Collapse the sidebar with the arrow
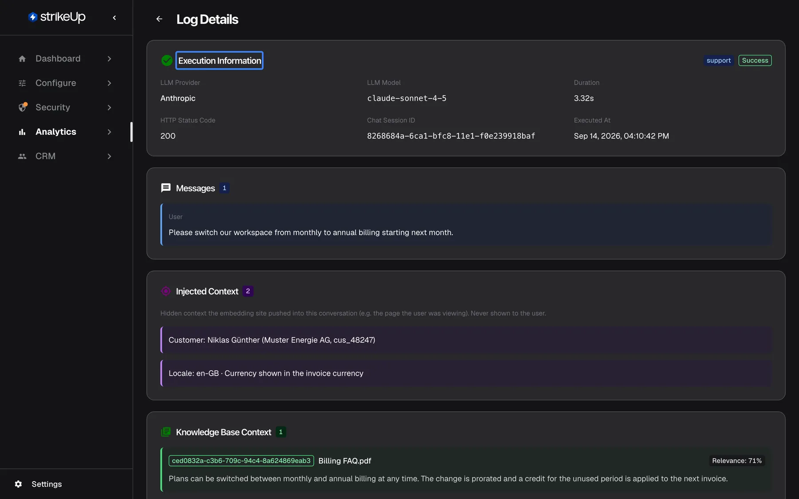The height and width of the screenshot is (499, 799). point(115,18)
